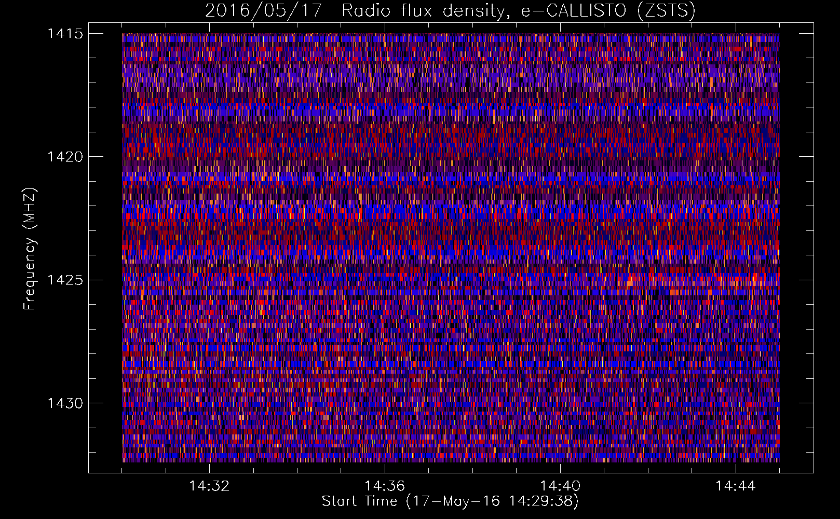Click the 14:44 time axis label
Screen dimensions: 840x519
click(x=736, y=486)
